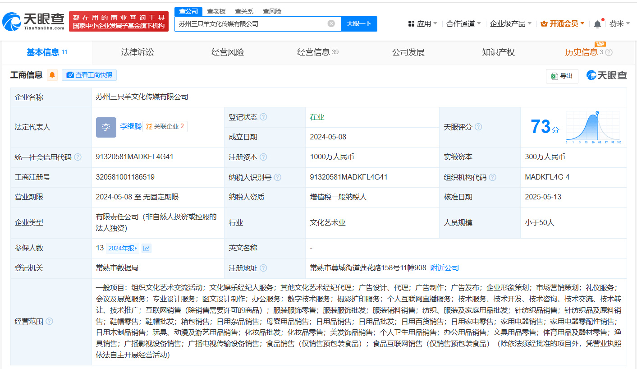The height and width of the screenshot is (369, 637).
Task: Click the 关联企业 2 badge
Action: (x=165, y=126)
